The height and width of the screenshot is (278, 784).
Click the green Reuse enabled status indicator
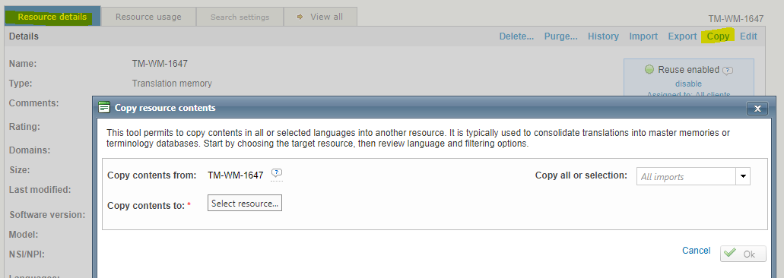coord(649,69)
